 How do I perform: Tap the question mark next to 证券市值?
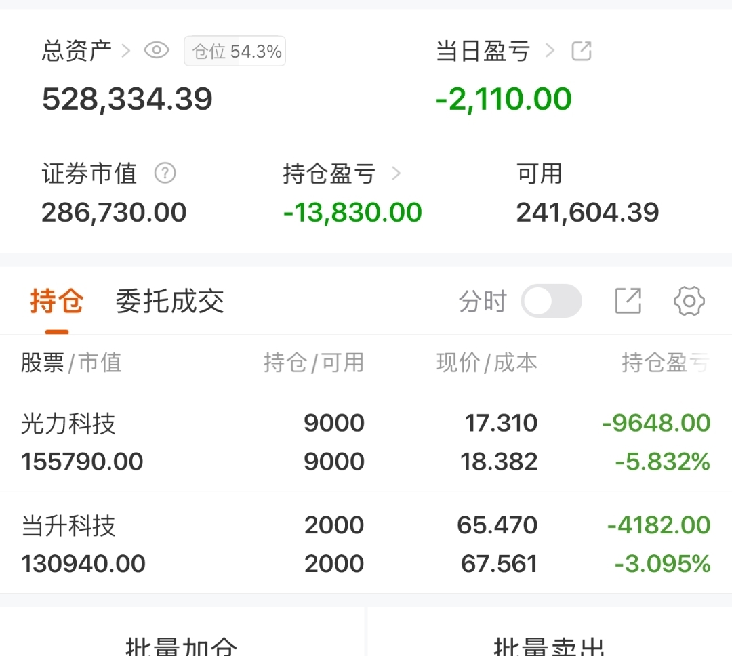click(165, 173)
